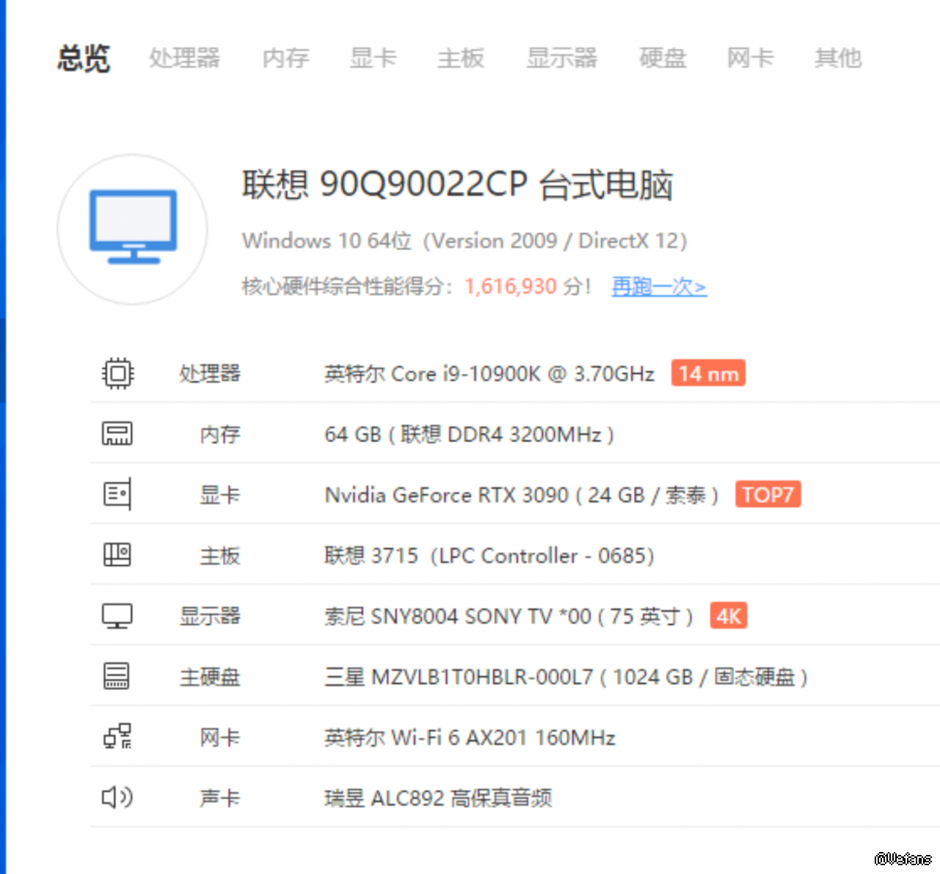
Task: Click the 内存 row label
Action: point(220,434)
